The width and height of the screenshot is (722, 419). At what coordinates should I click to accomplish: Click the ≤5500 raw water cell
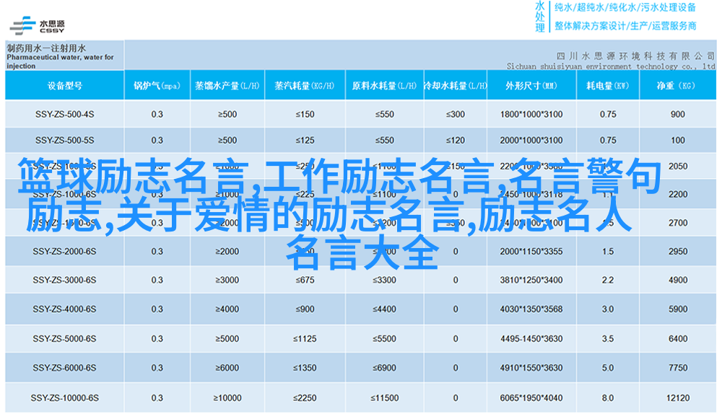[385, 339]
